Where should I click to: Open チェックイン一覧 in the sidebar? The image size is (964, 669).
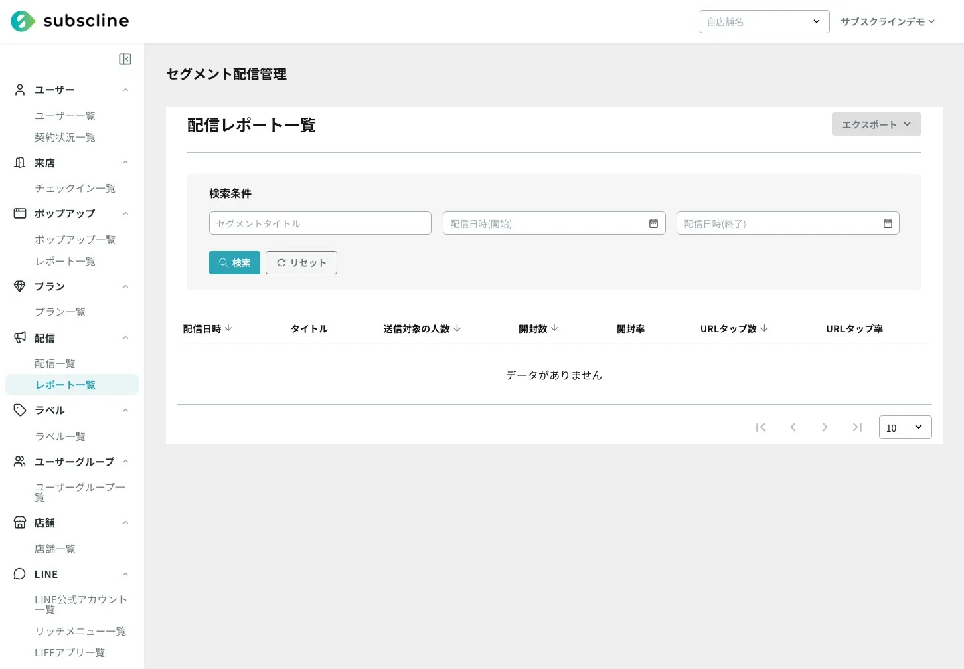click(x=75, y=188)
